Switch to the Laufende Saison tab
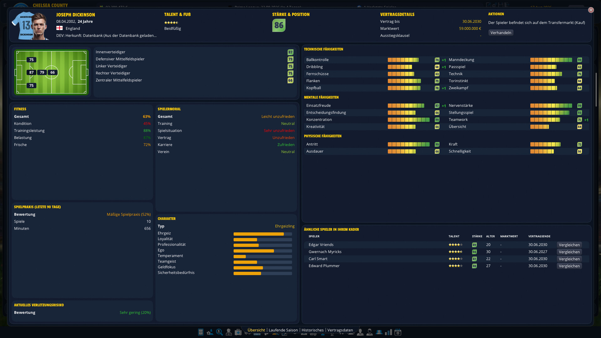601x338 pixels. click(x=283, y=330)
